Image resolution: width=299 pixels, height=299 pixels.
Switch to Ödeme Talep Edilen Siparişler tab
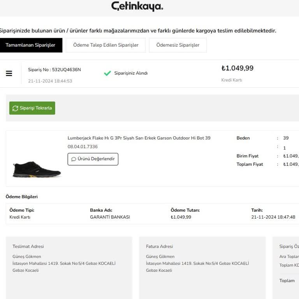click(x=106, y=45)
